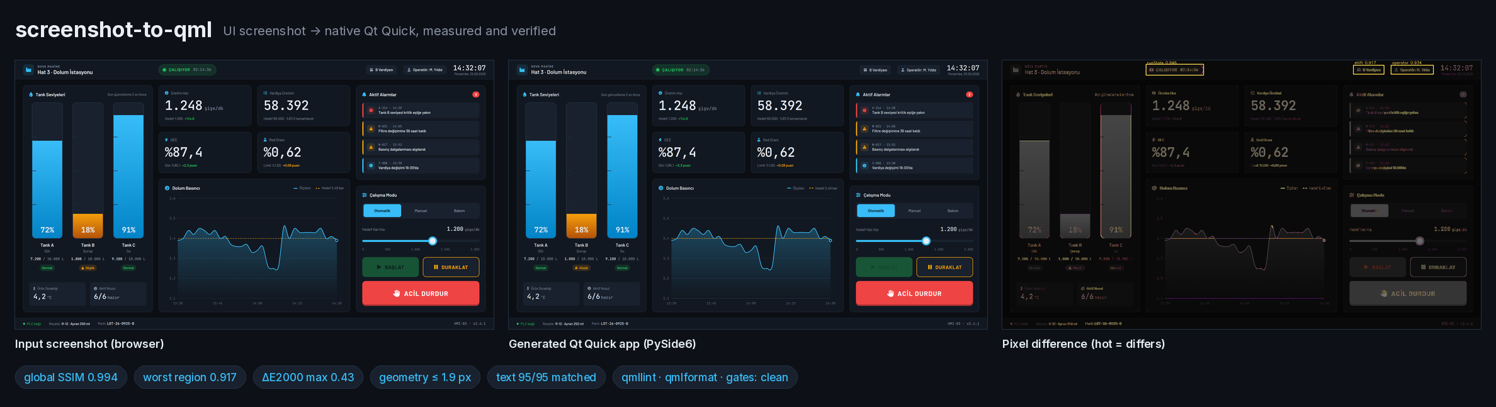Select Otomatik mode in the input screenshot panel
The image size is (1496, 407).
tap(382, 211)
